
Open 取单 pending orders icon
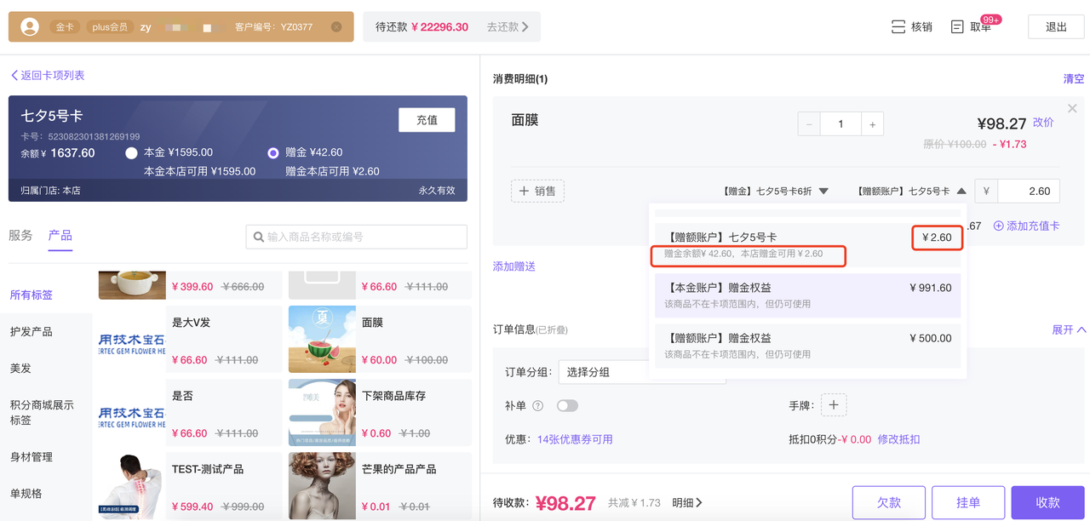pyautogui.click(x=957, y=27)
